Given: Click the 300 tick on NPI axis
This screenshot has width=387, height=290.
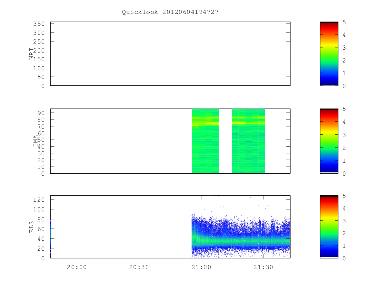Looking at the screenshot, I should tap(38, 33).
